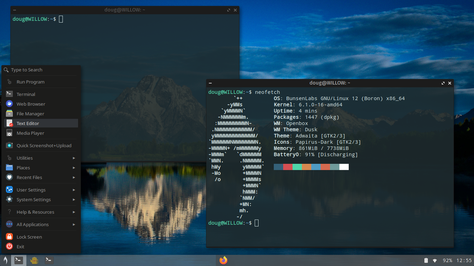Open the highlighted terminal launcher in the taskbar
474x266 pixels.
point(18,260)
